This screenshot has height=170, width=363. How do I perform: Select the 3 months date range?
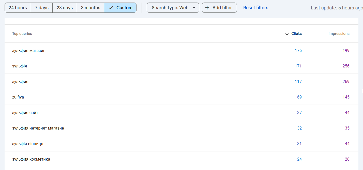[x=90, y=8]
